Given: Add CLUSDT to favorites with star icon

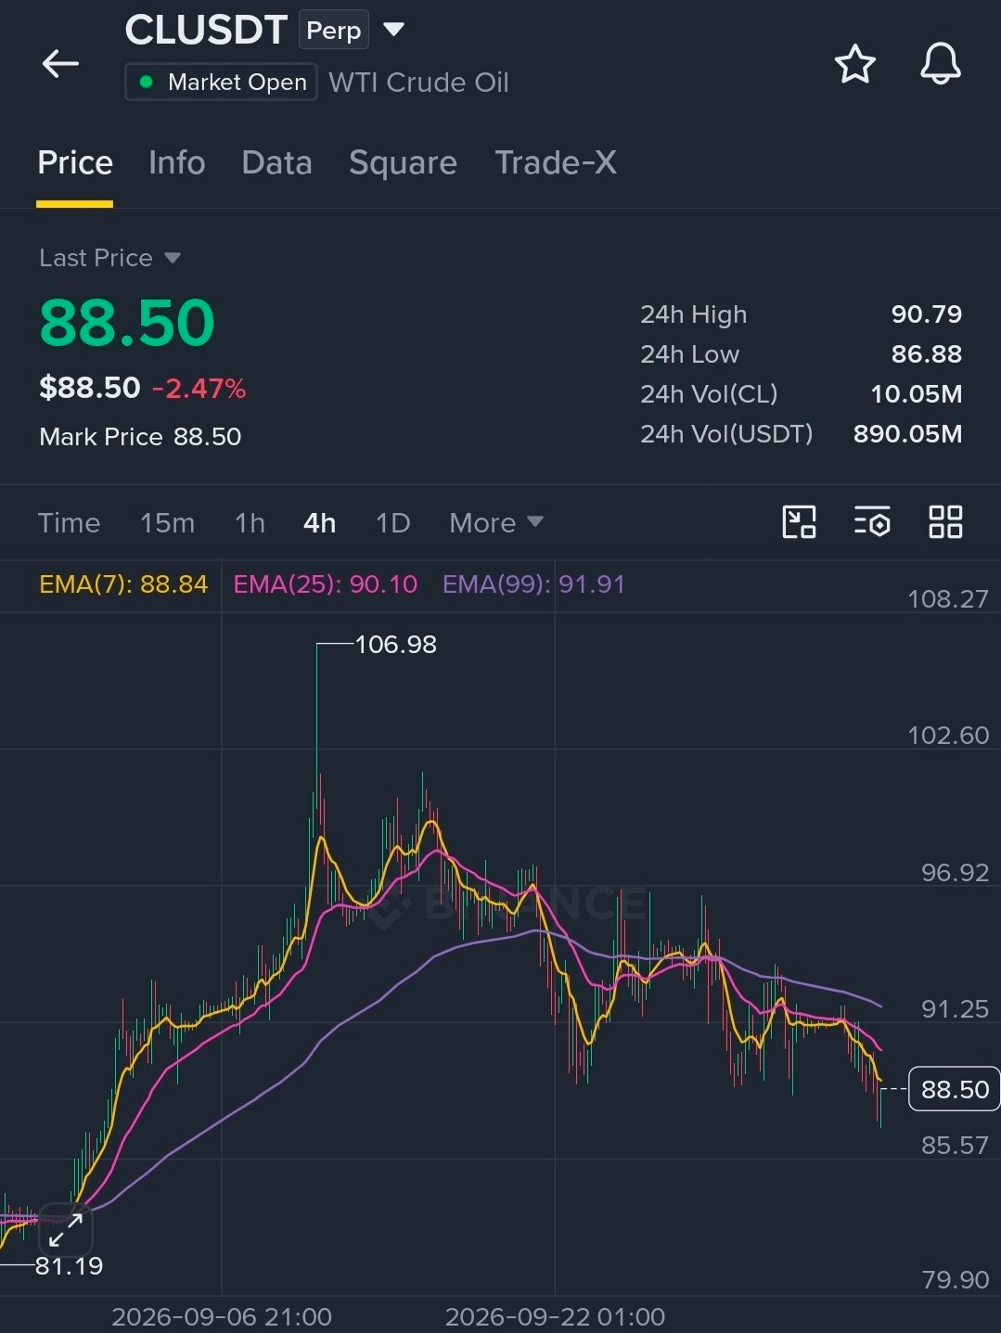Looking at the screenshot, I should point(854,64).
